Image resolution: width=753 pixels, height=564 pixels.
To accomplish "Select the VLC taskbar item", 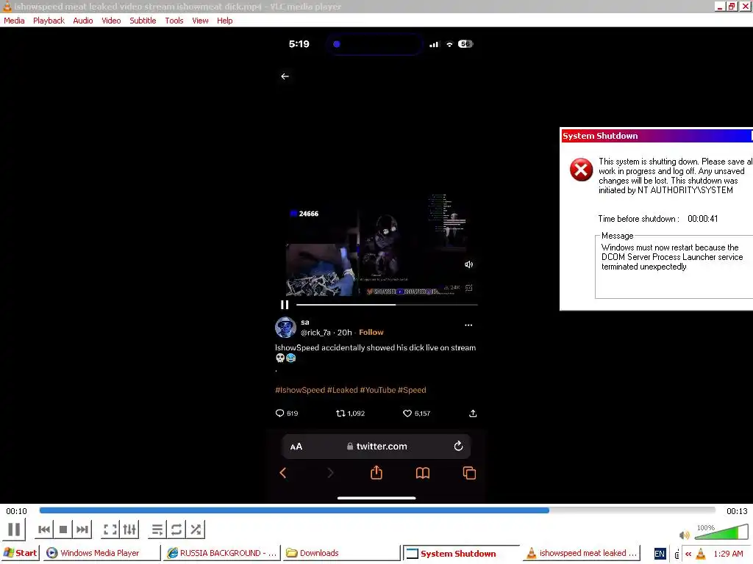I will click(x=582, y=553).
